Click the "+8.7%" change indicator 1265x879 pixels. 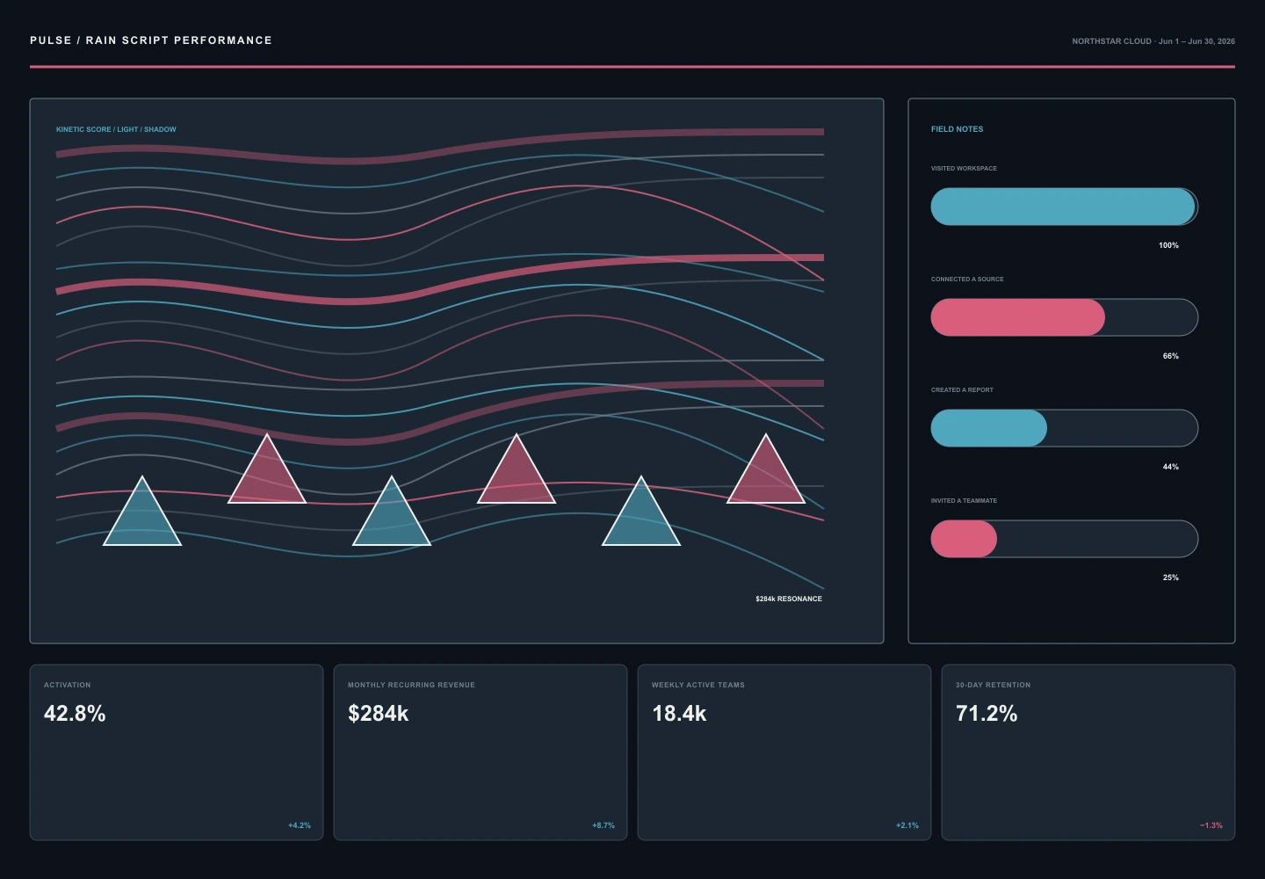(x=604, y=825)
